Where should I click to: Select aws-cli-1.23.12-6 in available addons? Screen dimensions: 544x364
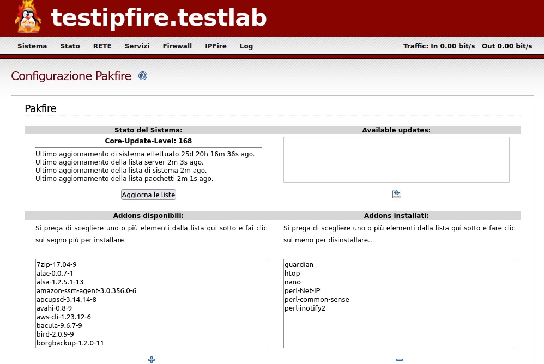click(x=152, y=317)
